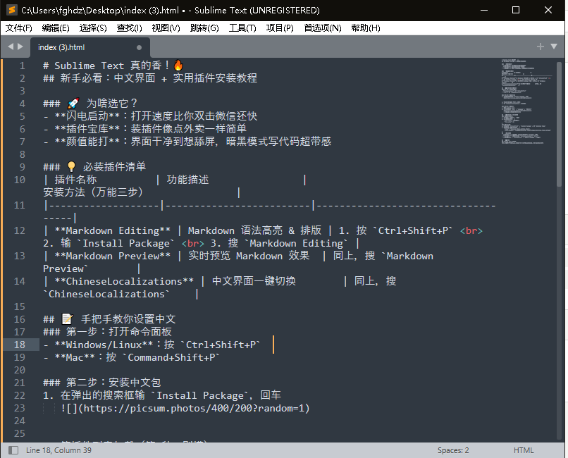Open the 文件(F) menu
Screen dimensions: 568x458
click(19, 28)
